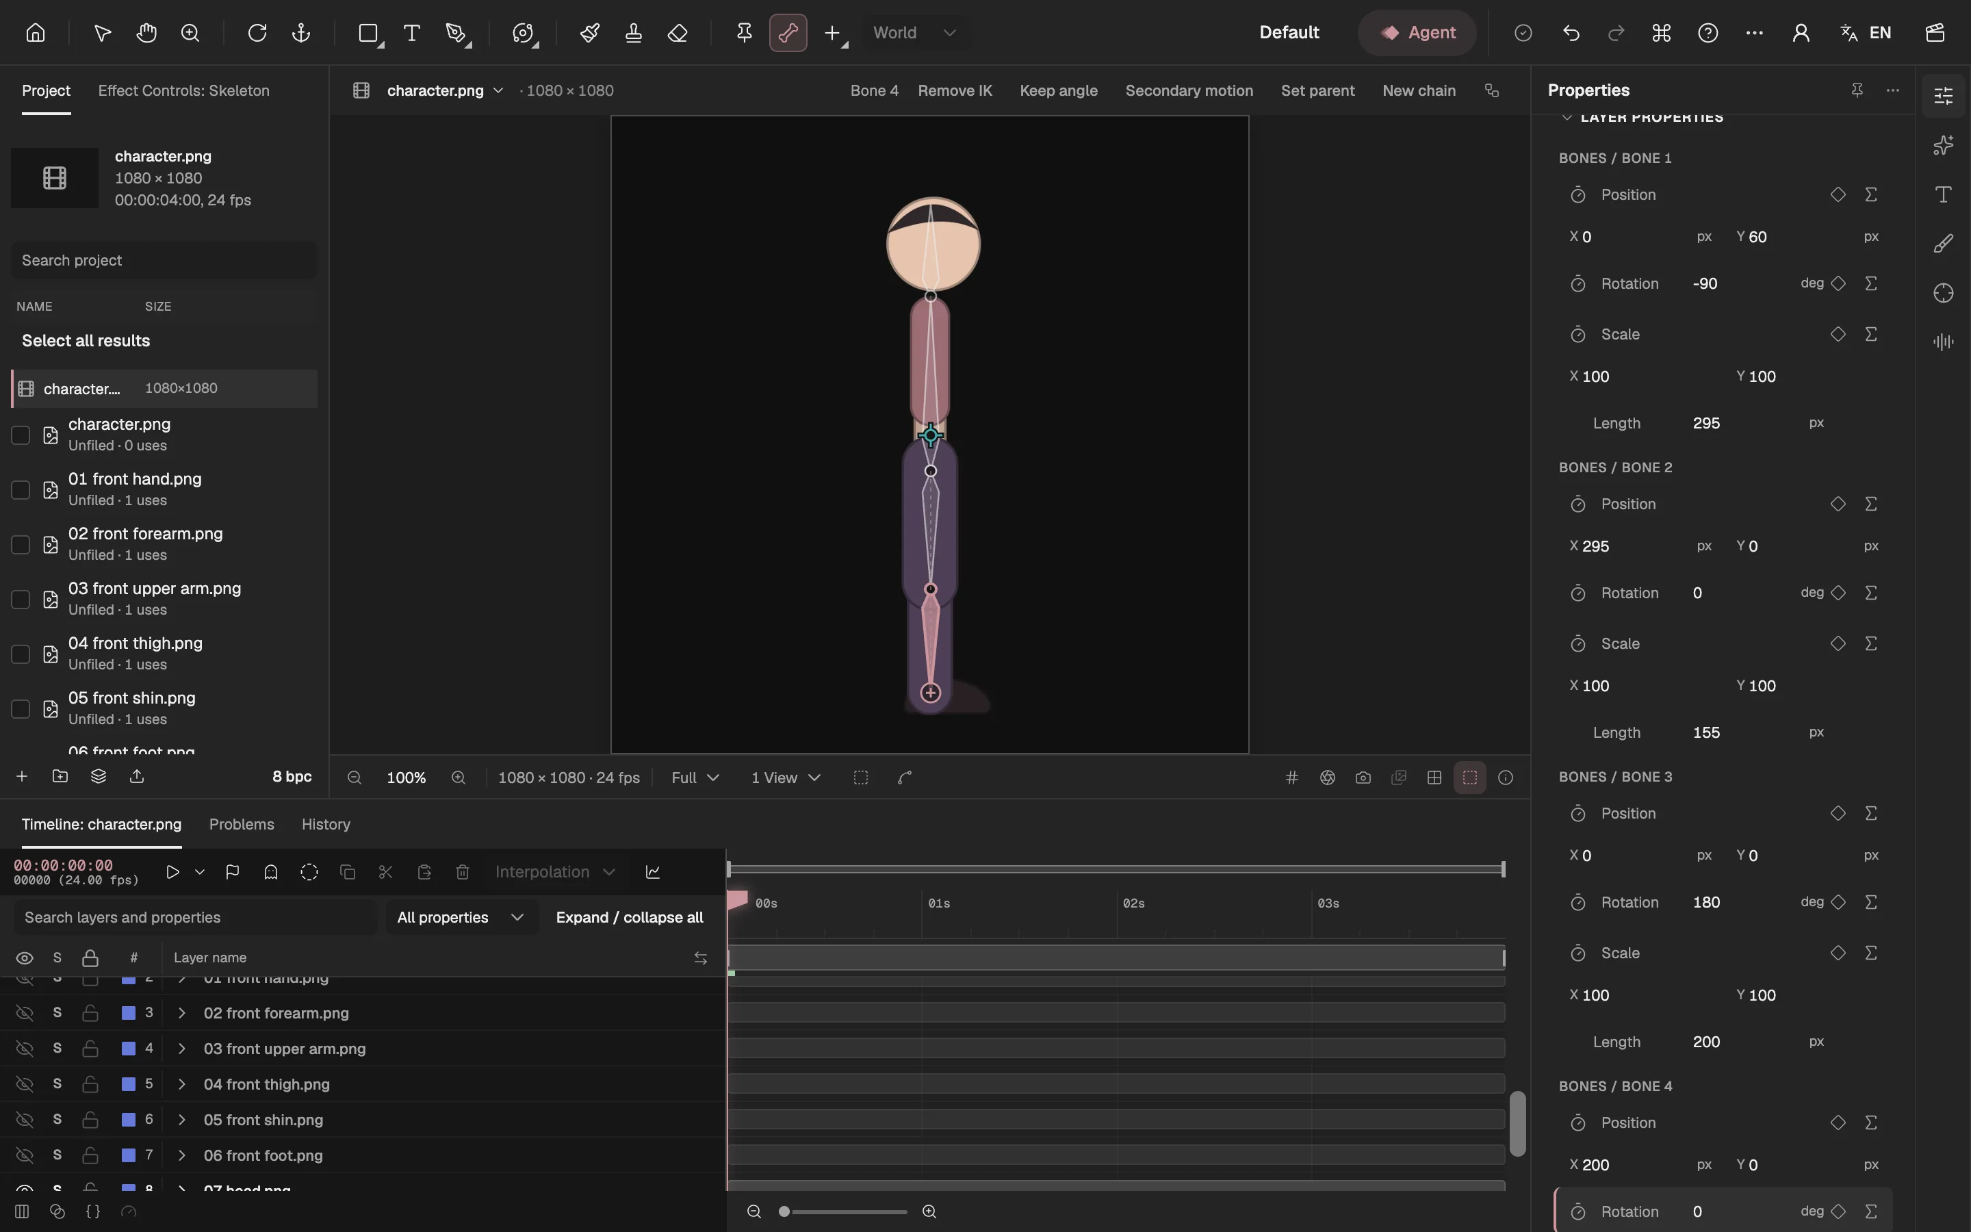Open the Full resolution dropdown
This screenshot has height=1232, width=1971.
click(695, 778)
